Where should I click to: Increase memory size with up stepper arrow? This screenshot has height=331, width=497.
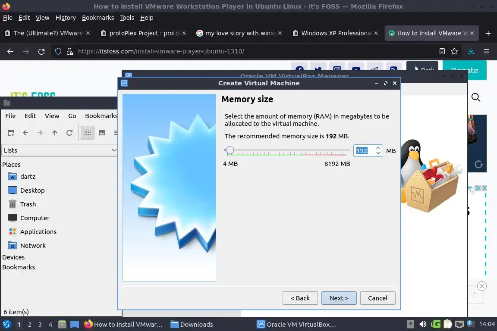coord(378,148)
